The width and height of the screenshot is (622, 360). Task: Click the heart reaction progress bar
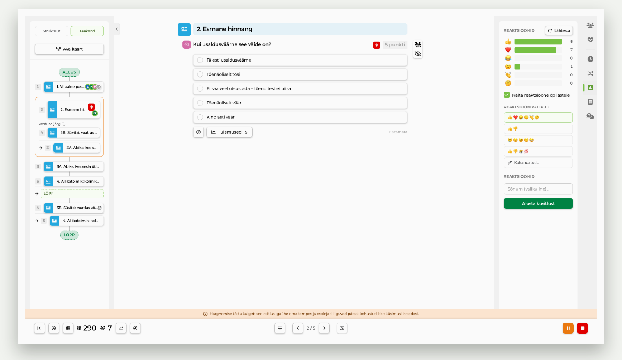(538, 50)
